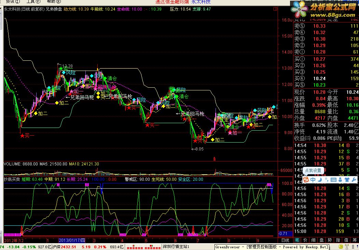Click the 永太科技(日线.前复权) chart title
This screenshot has width=359, height=250.
tap(24, 9)
